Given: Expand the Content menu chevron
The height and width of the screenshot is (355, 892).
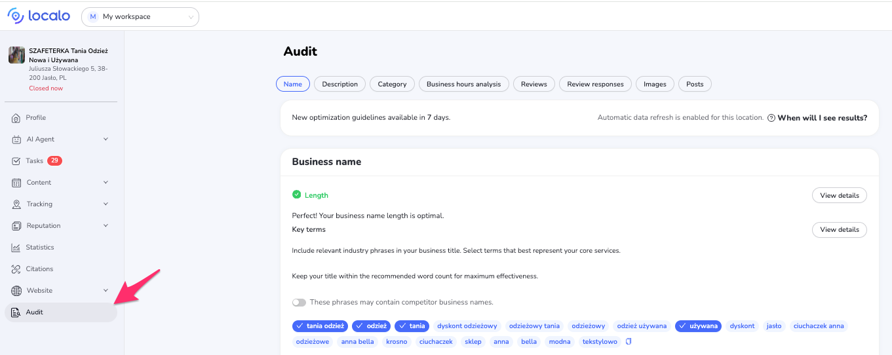Looking at the screenshot, I should point(106,183).
